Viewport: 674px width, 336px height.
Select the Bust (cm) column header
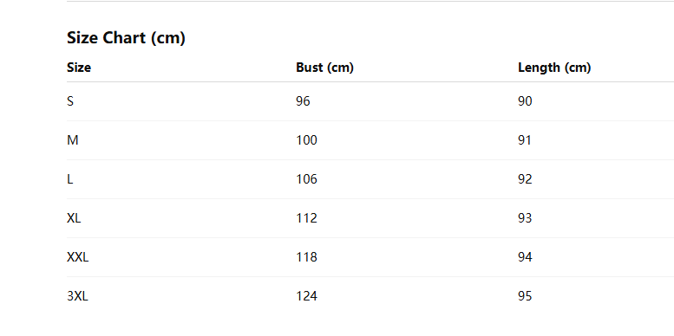pyautogui.click(x=325, y=68)
